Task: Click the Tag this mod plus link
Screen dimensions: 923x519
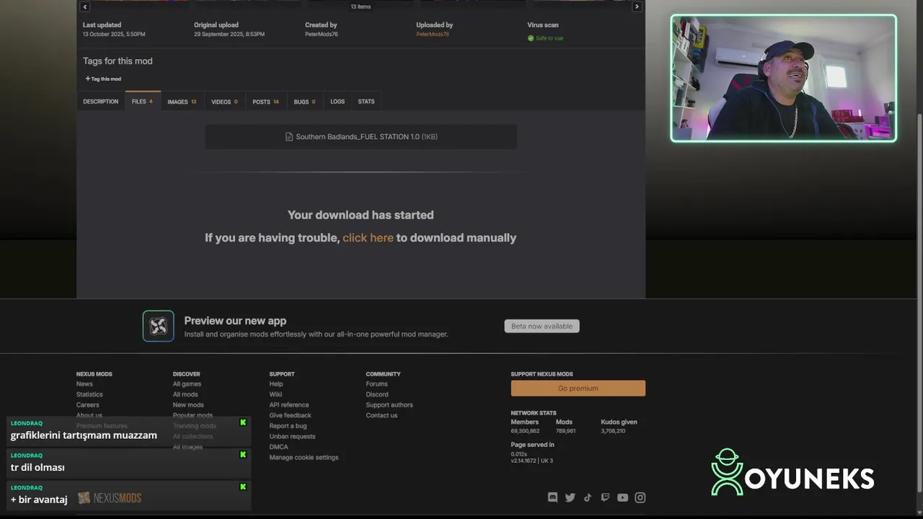Action: [103, 79]
